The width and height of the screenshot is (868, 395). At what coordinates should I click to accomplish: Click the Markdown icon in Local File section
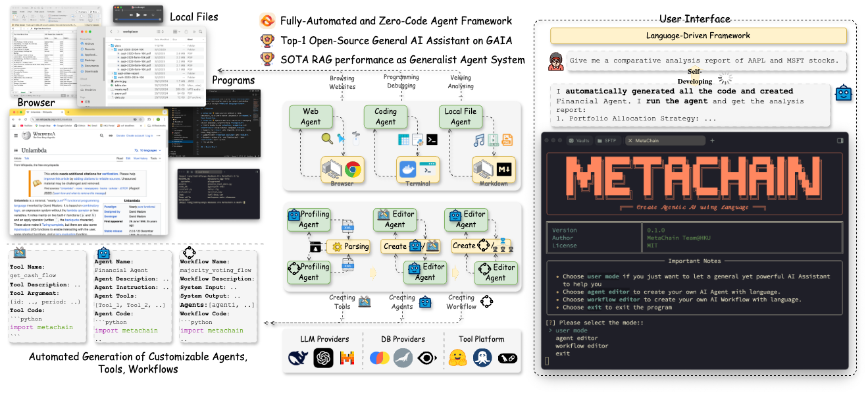pos(504,170)
